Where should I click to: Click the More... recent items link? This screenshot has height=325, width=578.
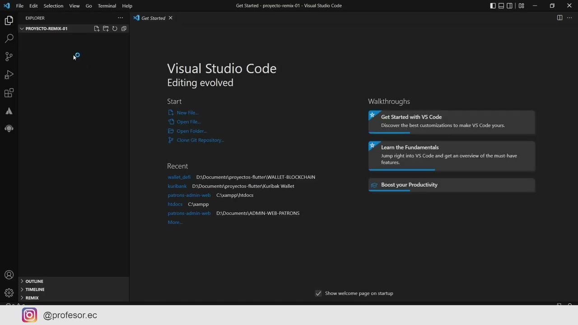pos(175,222)
